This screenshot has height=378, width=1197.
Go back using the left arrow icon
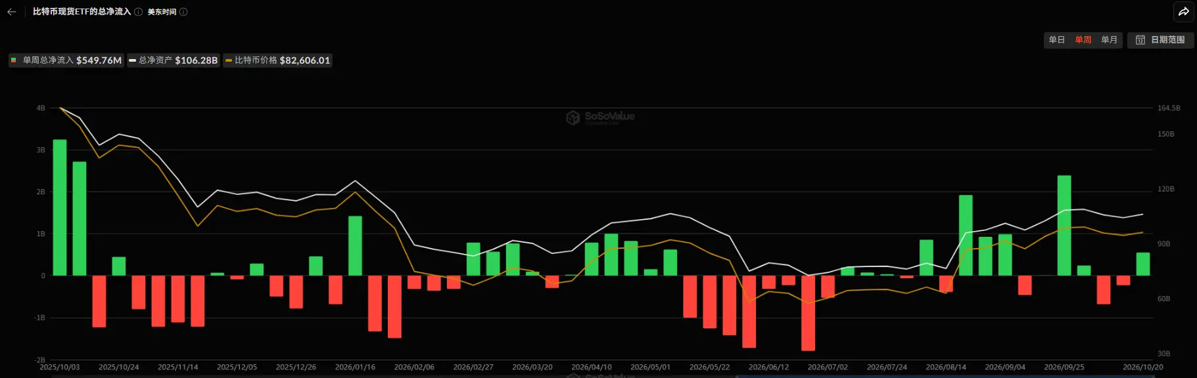pos(12,12)
